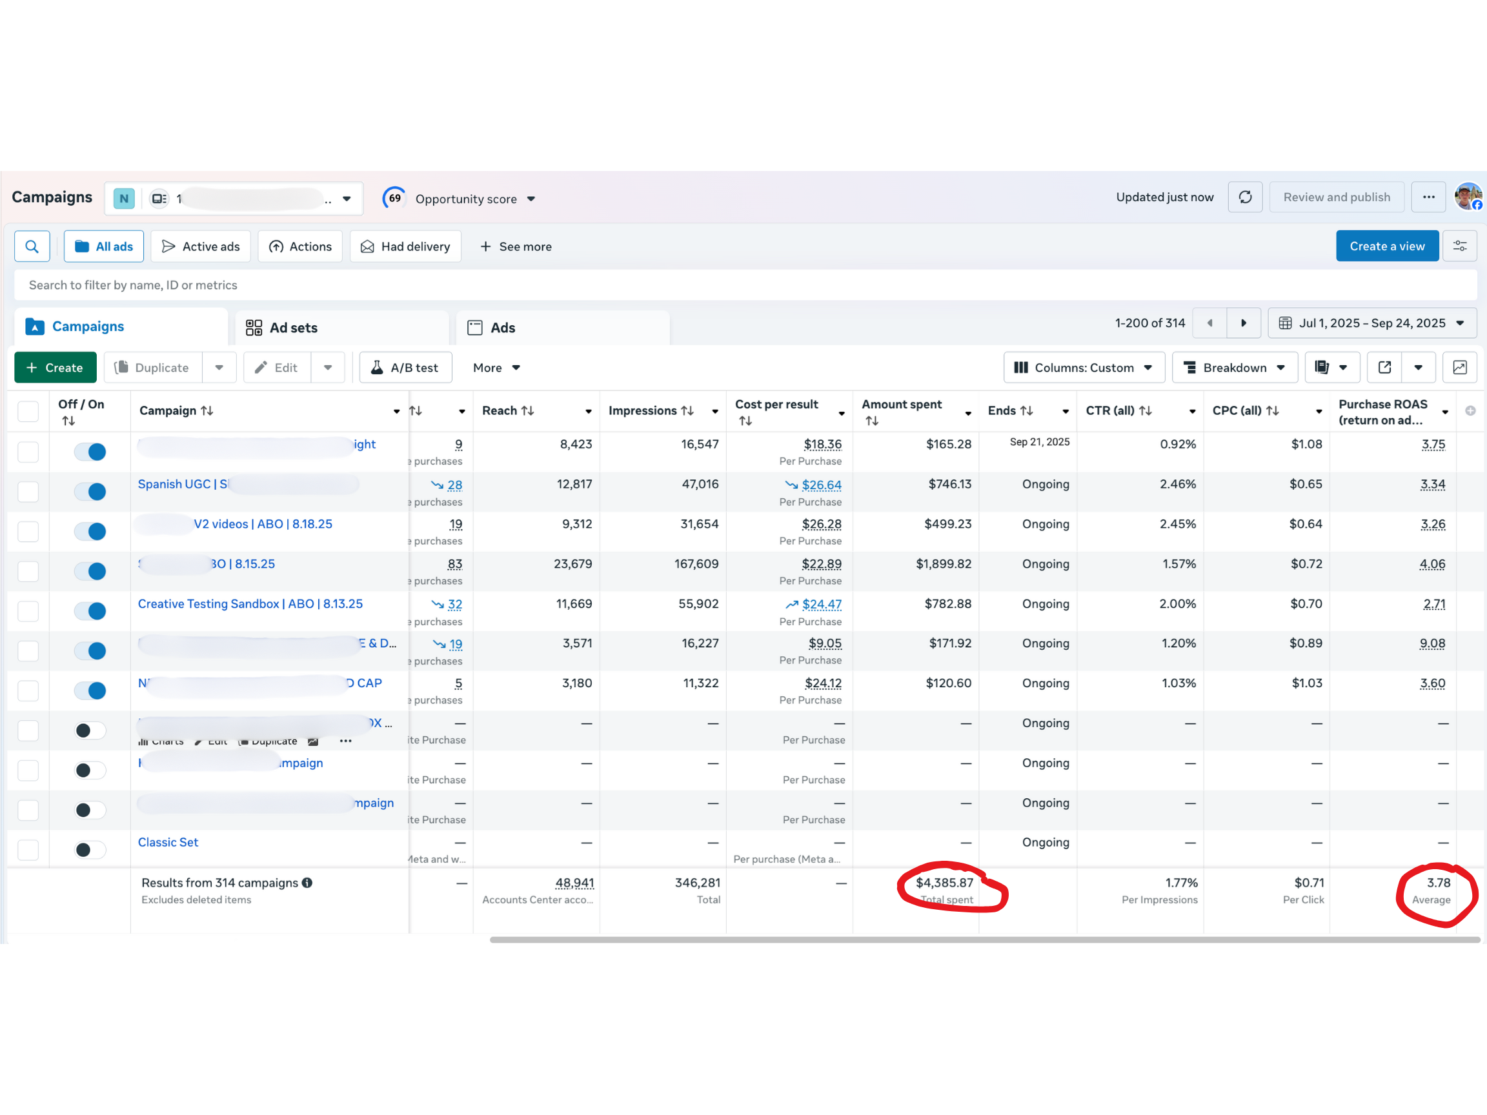
Task: Enable the Classic Set campaign toggle
Action: click(90, 850)
